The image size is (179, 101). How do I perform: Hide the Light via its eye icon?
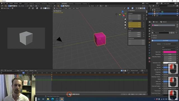click(177, 16)
